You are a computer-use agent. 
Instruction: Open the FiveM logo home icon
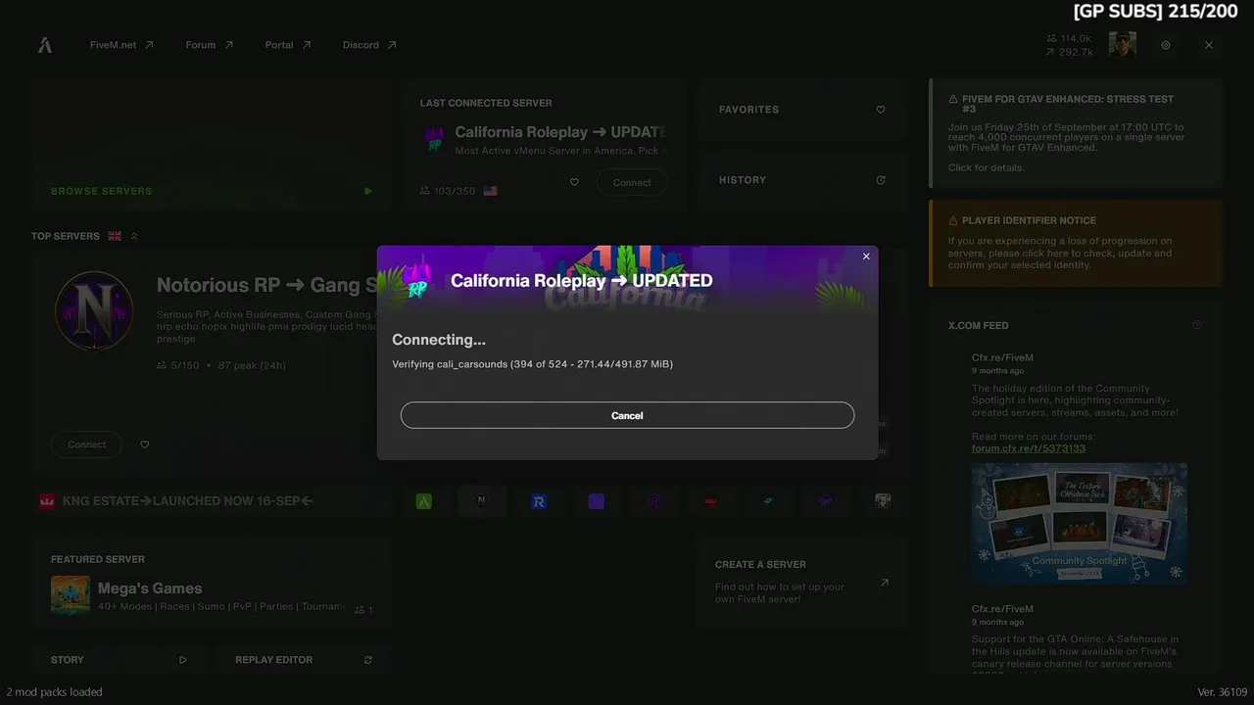pos(45,45)
